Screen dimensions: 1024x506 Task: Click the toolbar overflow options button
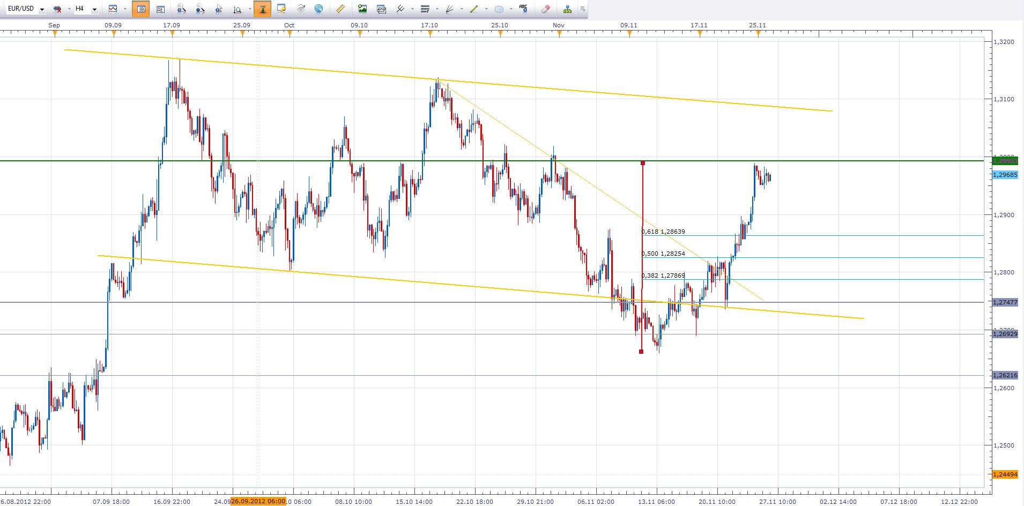(x=583, y=9)
